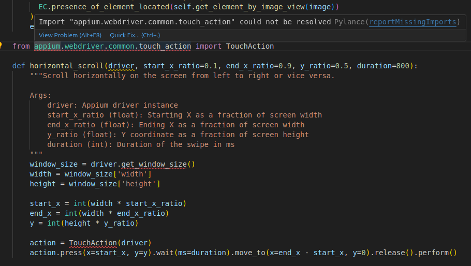The width and height of the screenshot is (471, 266).
Task: Click the end_x variable assignment
Action: pyautogui.click(x=40, y=213)
